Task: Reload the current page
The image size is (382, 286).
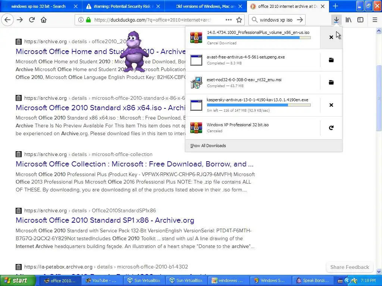Action: (x=32, y=20)
